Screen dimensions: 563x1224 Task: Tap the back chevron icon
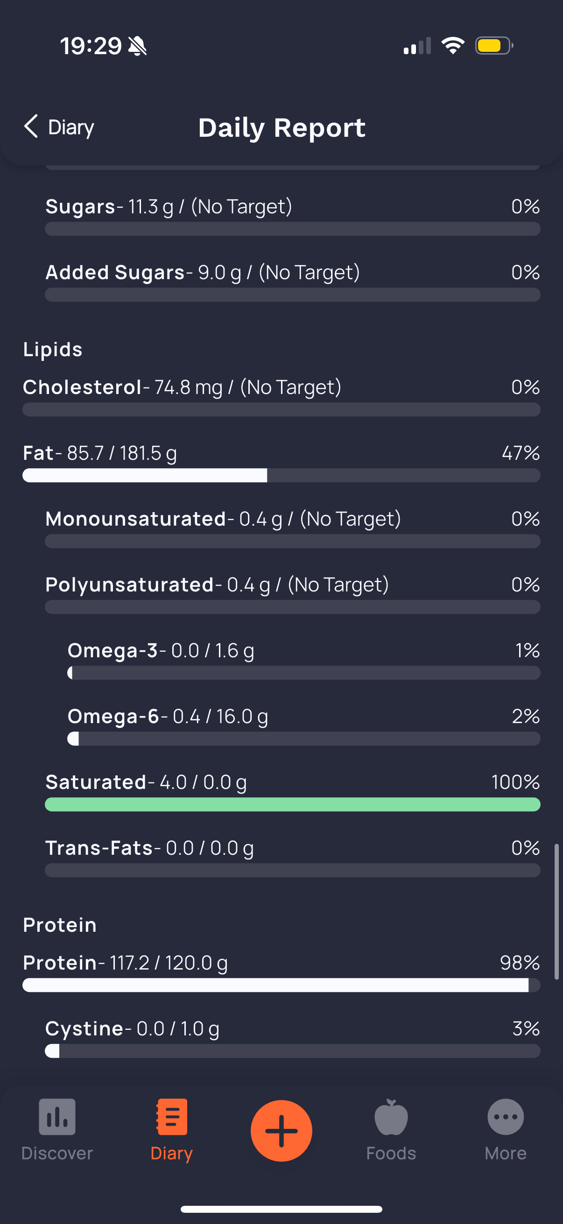pyautogui.click(x=31, y=127)
